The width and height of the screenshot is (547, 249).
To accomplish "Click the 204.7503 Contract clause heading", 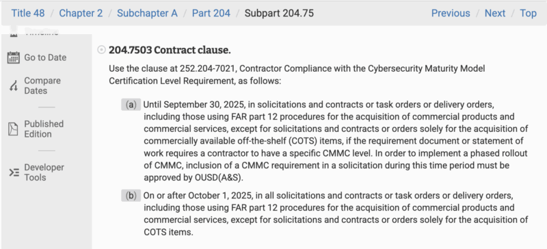I will click(x=170, y=51).
